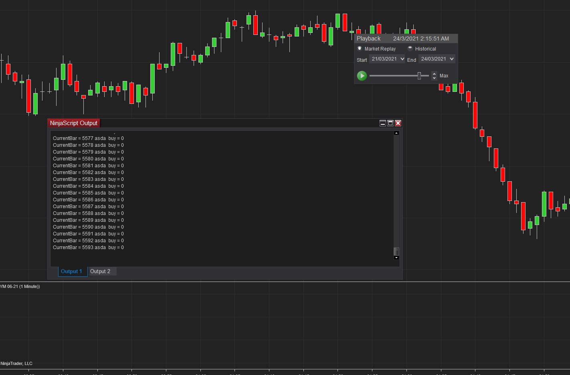
Task: Decrease playback speed with stepper down arrow
Action: [x=434, y=78]
